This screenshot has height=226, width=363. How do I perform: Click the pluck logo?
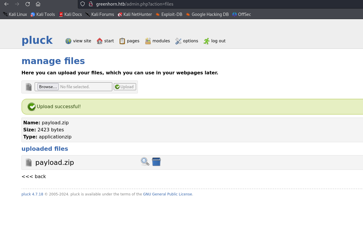(37, 40)
